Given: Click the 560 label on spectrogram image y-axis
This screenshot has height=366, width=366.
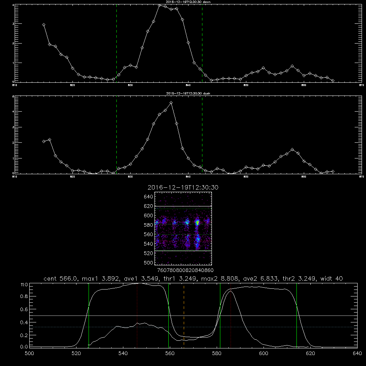Looking at the screenshot, I should pos(149,234).
